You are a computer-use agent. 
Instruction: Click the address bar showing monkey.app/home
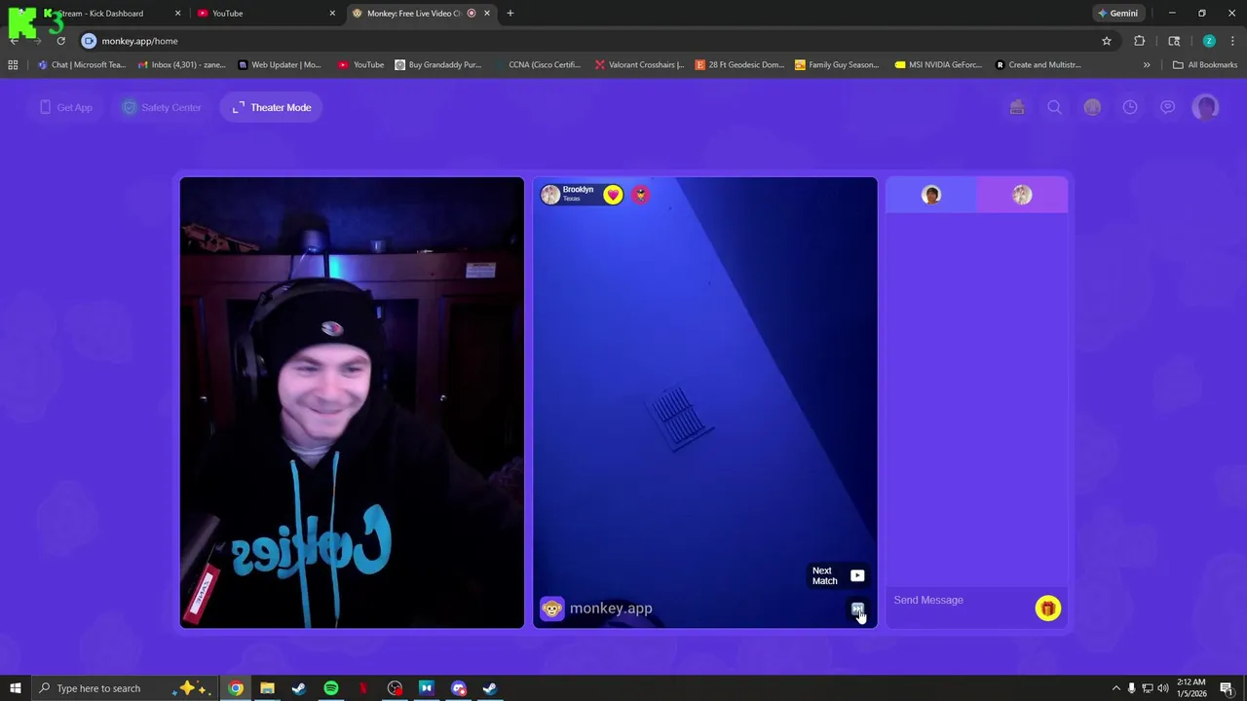(x=585, y=41)
